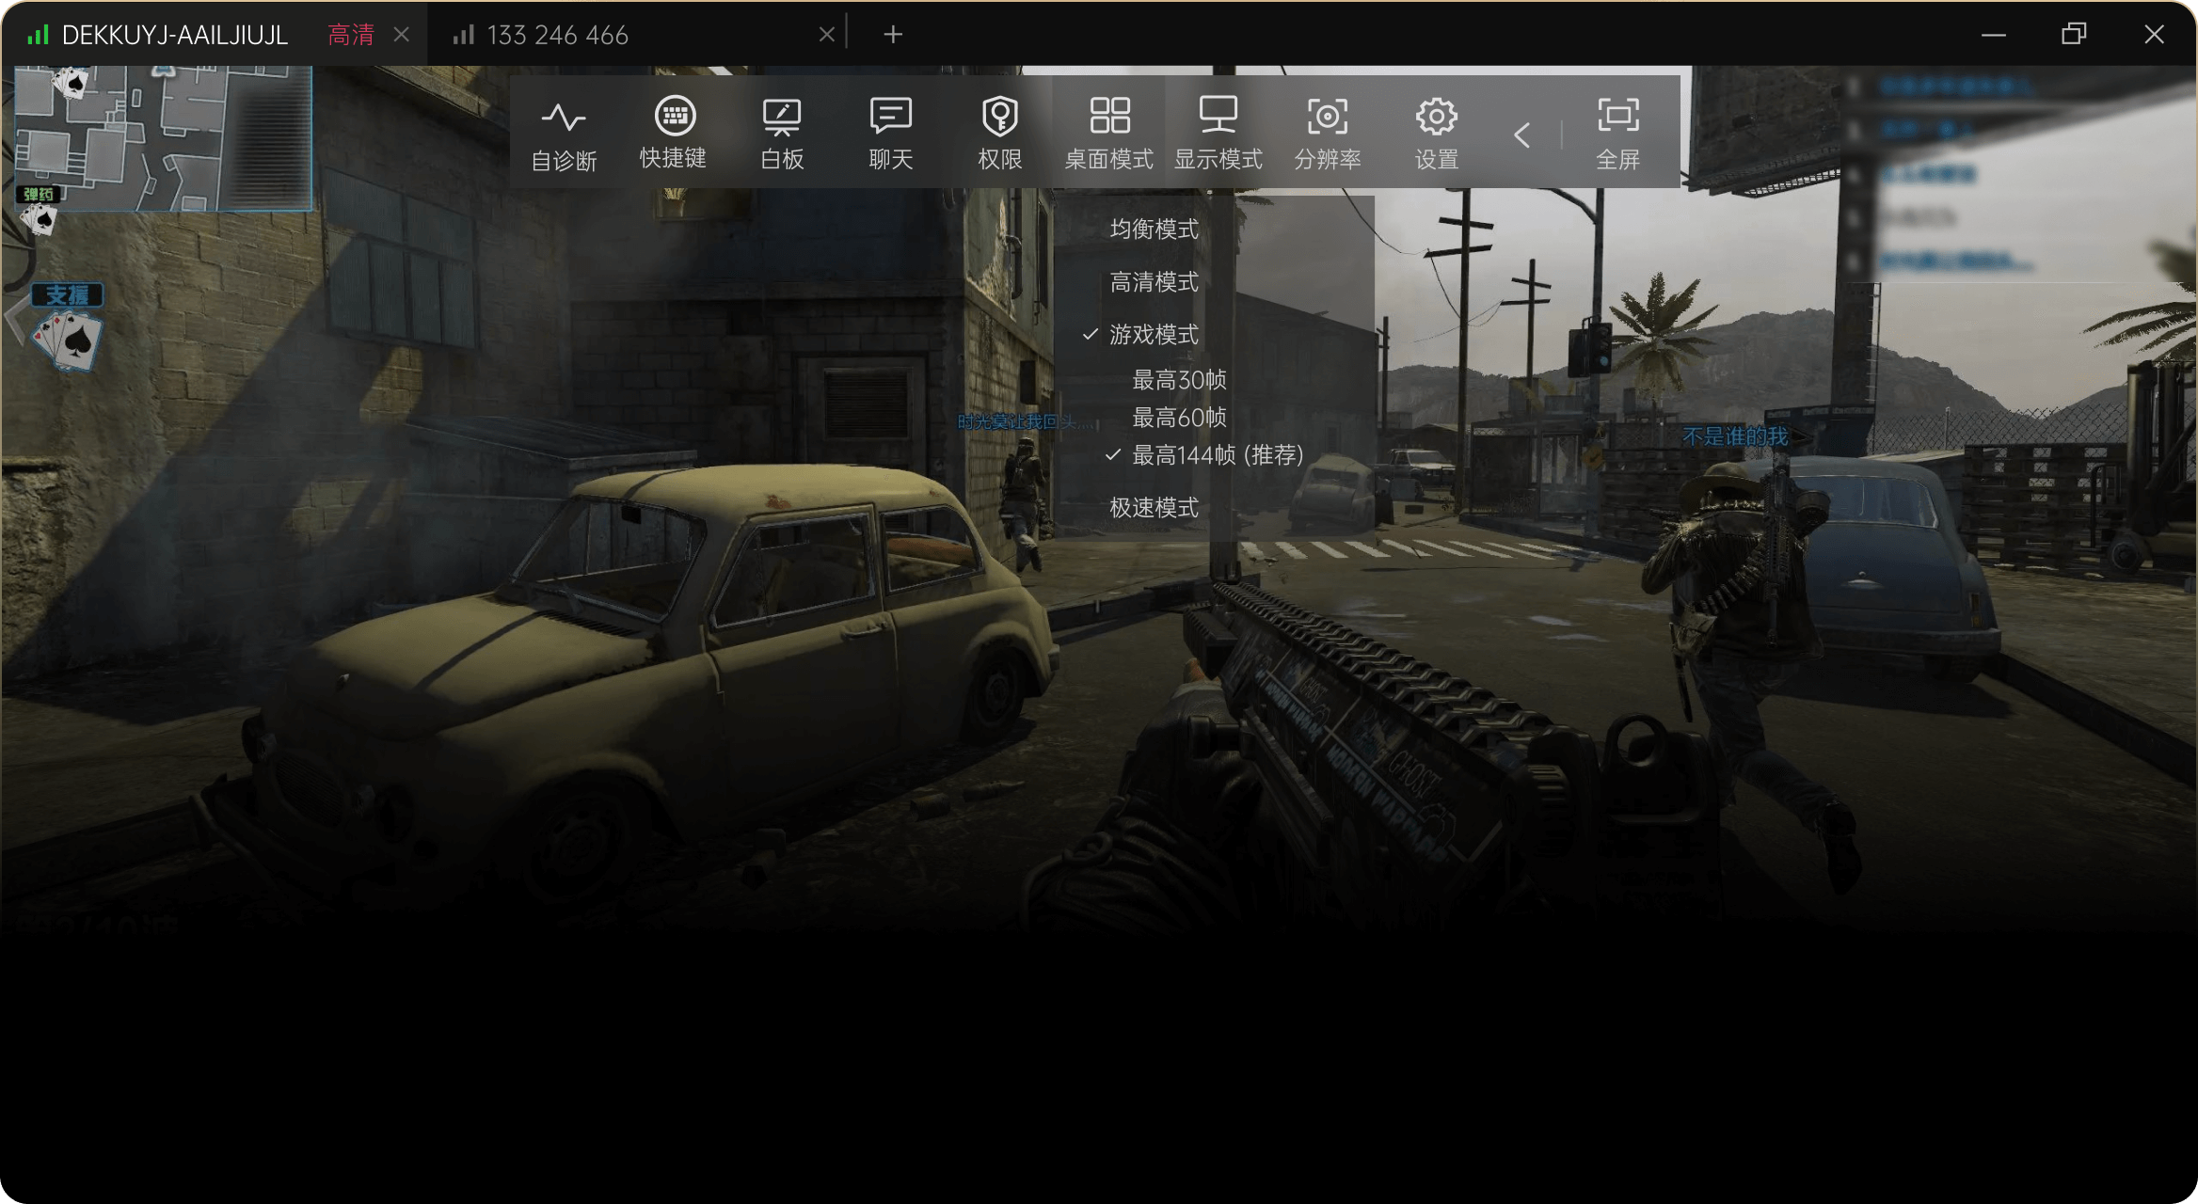Switch to 全屏 fullscreen
The image size is (2198, 1204).
[1618, 134]
